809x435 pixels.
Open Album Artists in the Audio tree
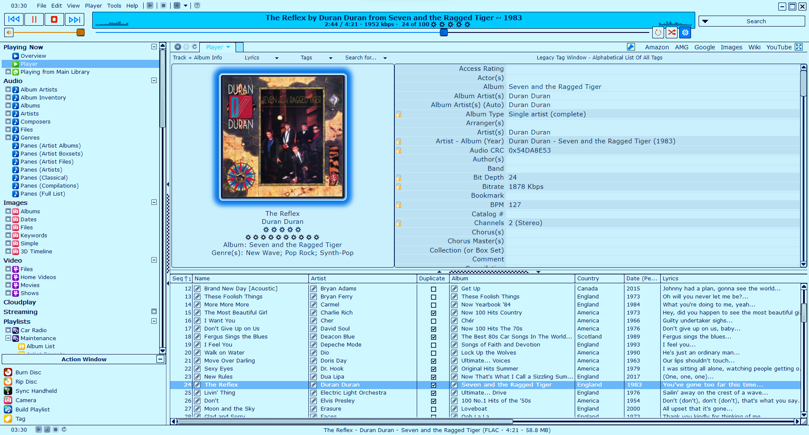pyautogui.click(x=39, y=89)
